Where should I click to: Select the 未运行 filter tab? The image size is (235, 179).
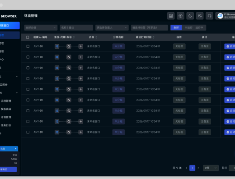188,28
